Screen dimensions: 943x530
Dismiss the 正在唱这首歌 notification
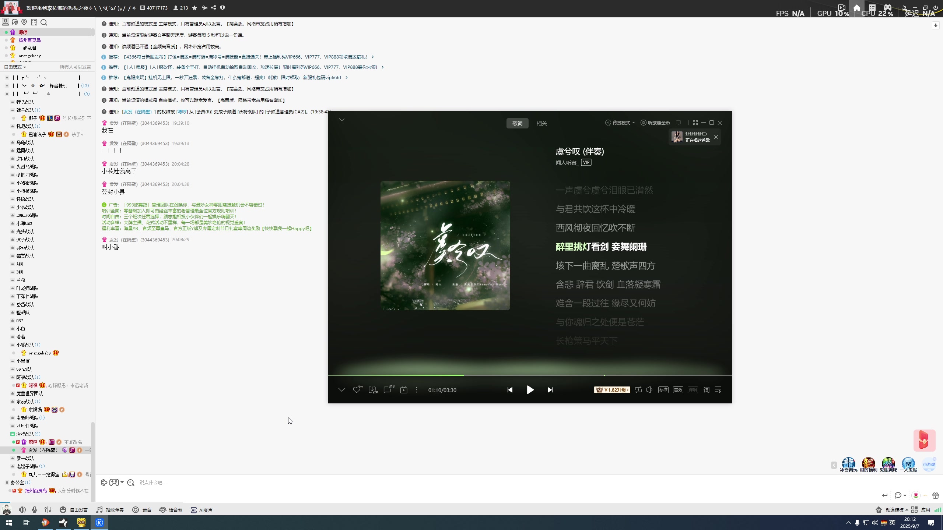point(716,137)
